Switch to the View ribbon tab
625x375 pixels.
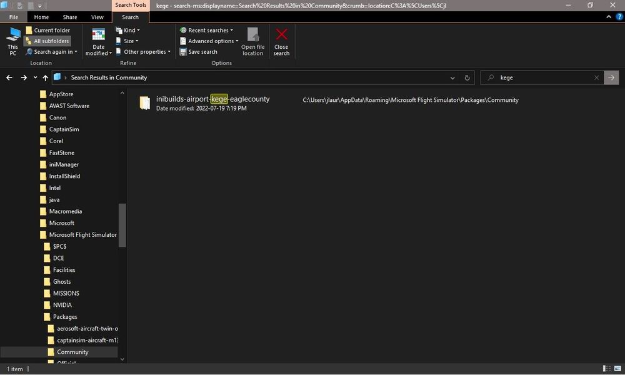tap(97, 17)
